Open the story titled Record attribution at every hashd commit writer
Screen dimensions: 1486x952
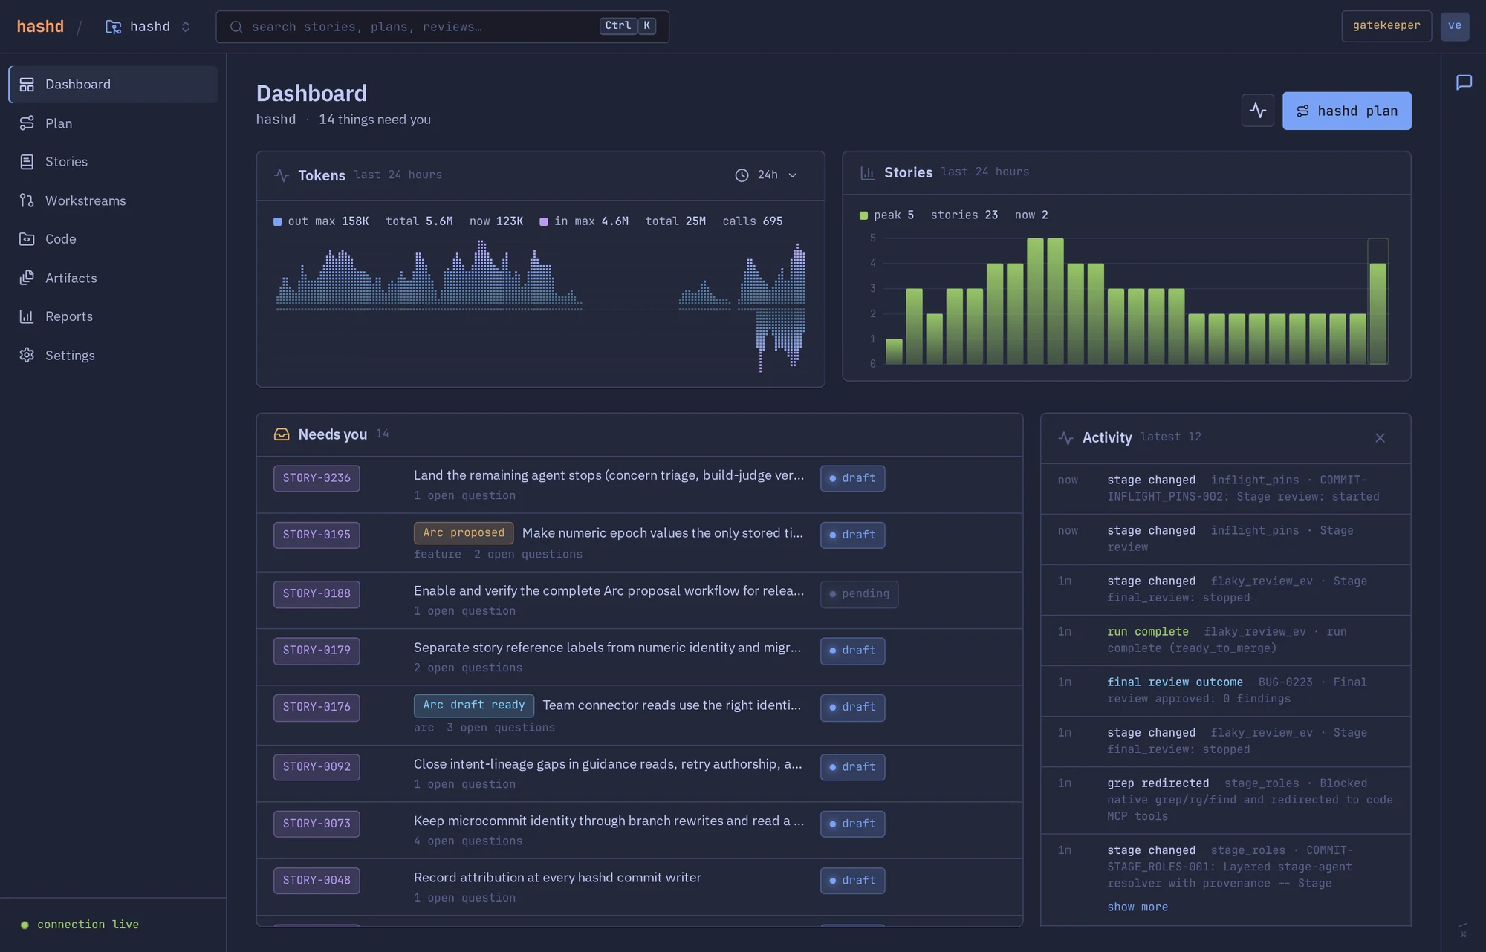point(557,878)
